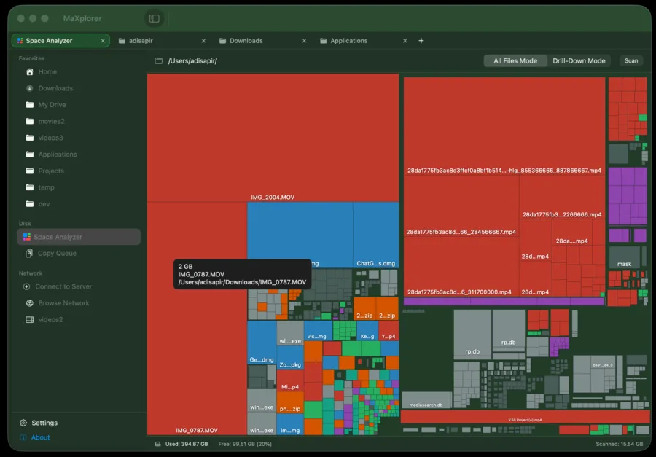Select the mediasearch.db gray block
The height and width of the screenshot is (457, 656).
point(426,400)
